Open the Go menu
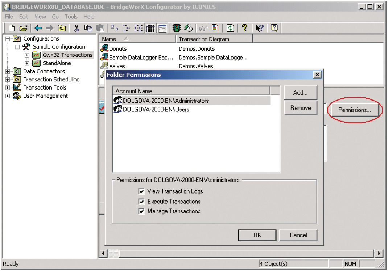Screen dimensions: 388x271 55,17
